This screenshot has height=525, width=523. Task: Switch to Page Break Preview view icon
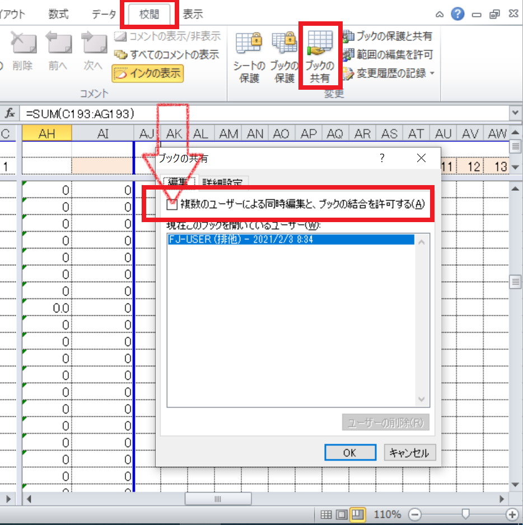[x=357, y=514]
